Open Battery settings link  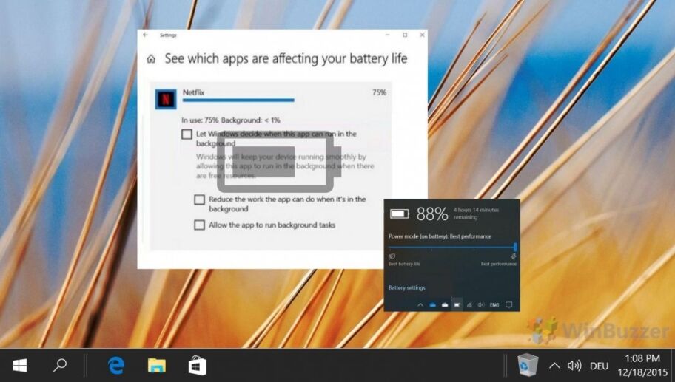click(407, 287)
